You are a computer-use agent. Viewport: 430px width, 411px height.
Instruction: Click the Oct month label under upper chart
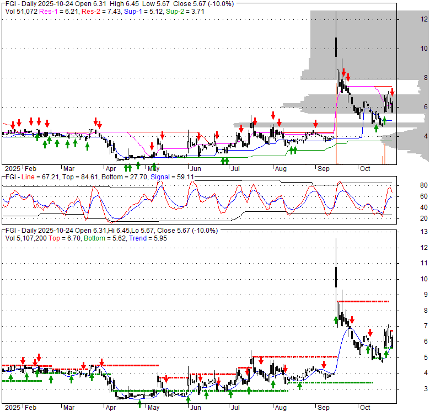[x=365, y=168]
